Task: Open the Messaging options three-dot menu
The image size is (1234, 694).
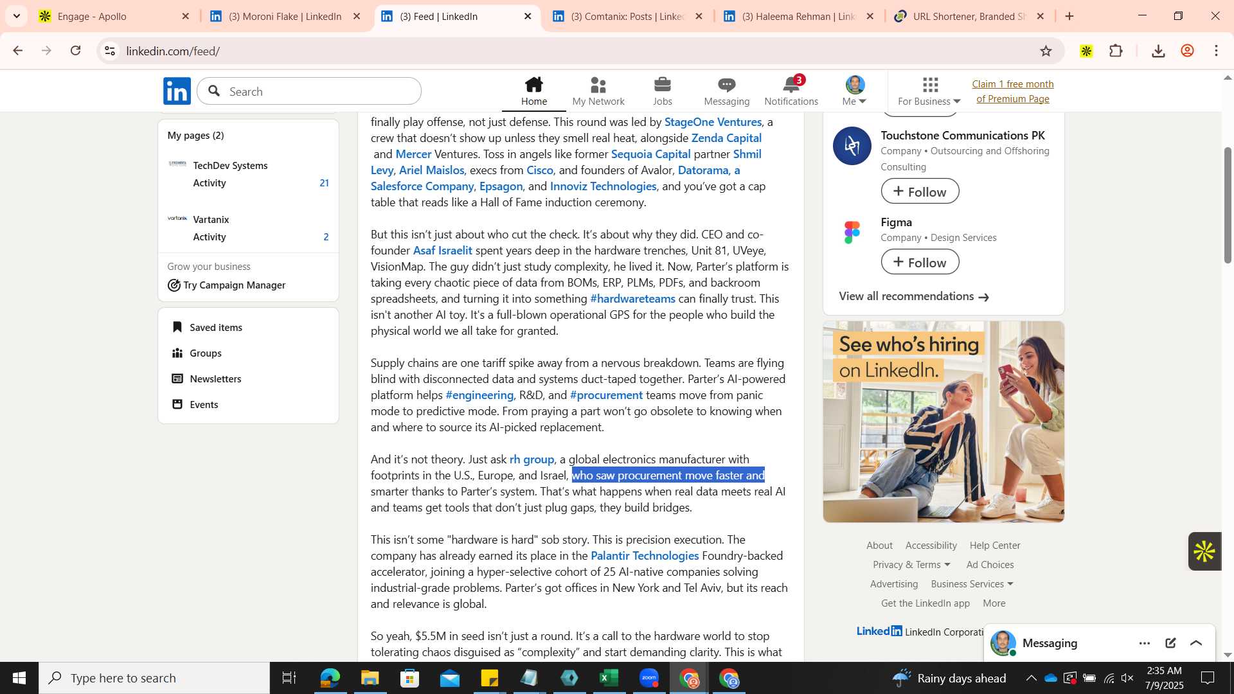Action: point(1144,643)
